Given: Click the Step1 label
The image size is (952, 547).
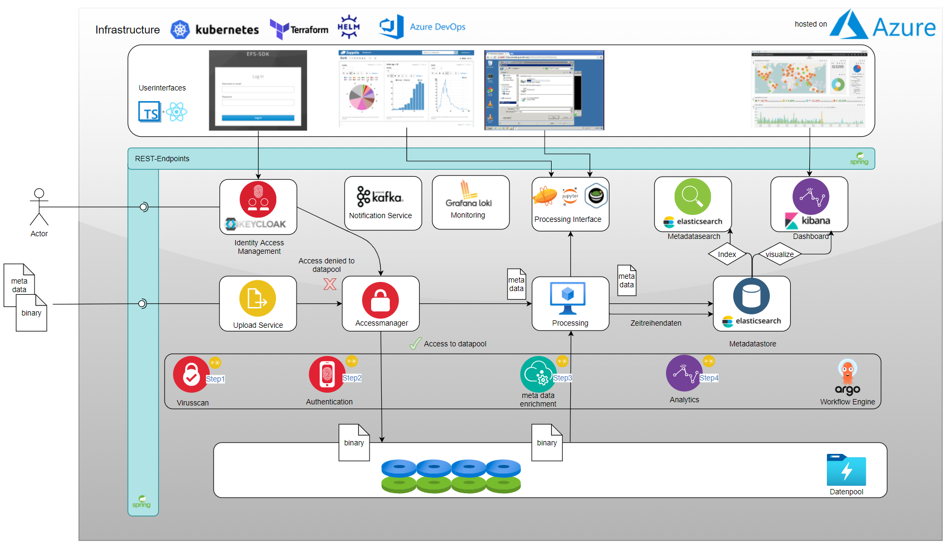Looking at the screenshot, I should point(215,379).
